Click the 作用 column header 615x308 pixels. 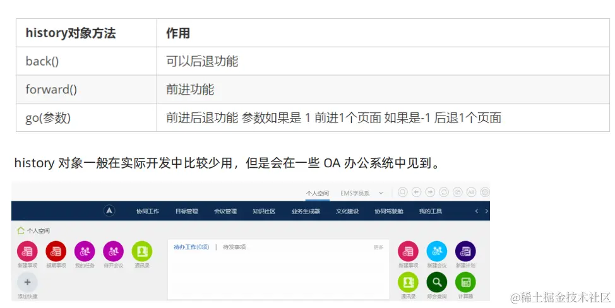383,33
